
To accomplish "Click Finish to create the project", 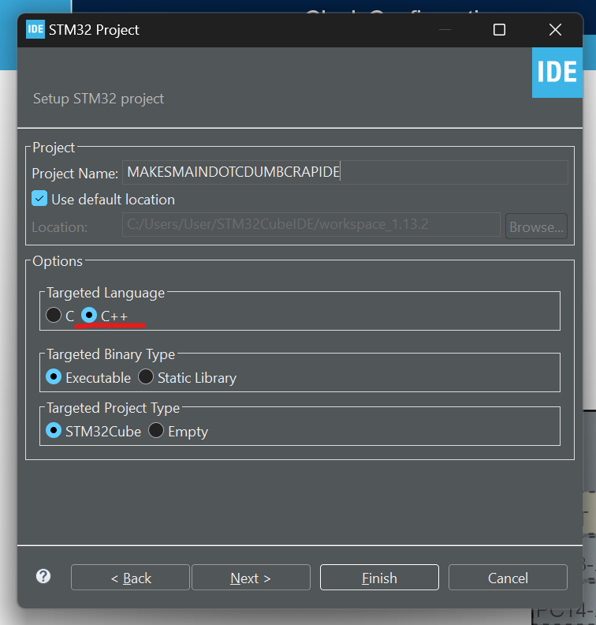I will [x=379, y=578].
